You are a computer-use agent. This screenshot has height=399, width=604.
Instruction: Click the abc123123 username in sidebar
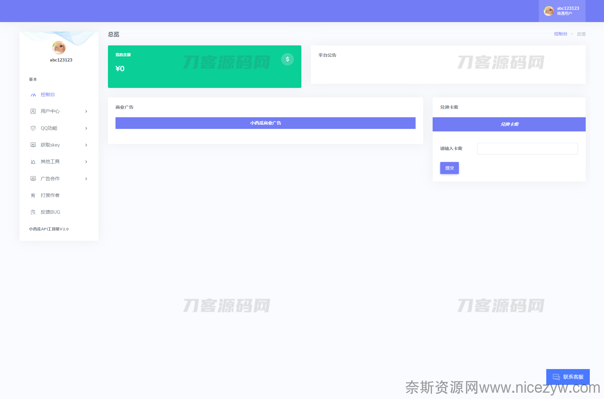coord(61,60)
